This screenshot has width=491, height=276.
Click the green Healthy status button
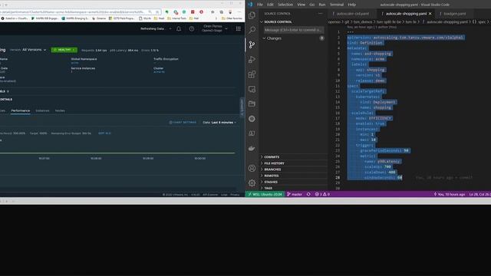64,50
